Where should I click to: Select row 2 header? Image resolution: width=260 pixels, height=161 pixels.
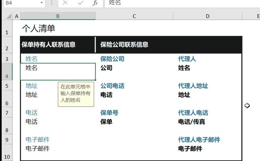click(x=7, y=45)
